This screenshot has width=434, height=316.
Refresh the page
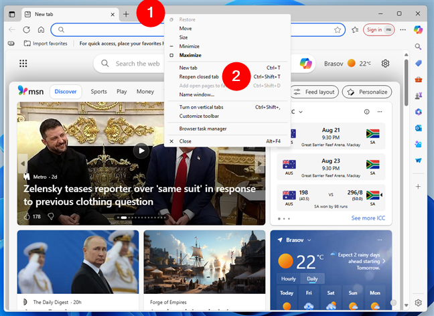(27, 29)
